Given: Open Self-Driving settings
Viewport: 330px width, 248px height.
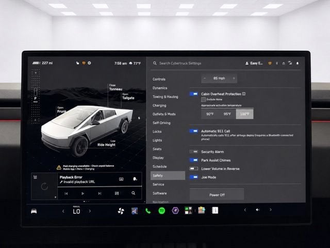Looking at the screenshot, I should point(161,123).
